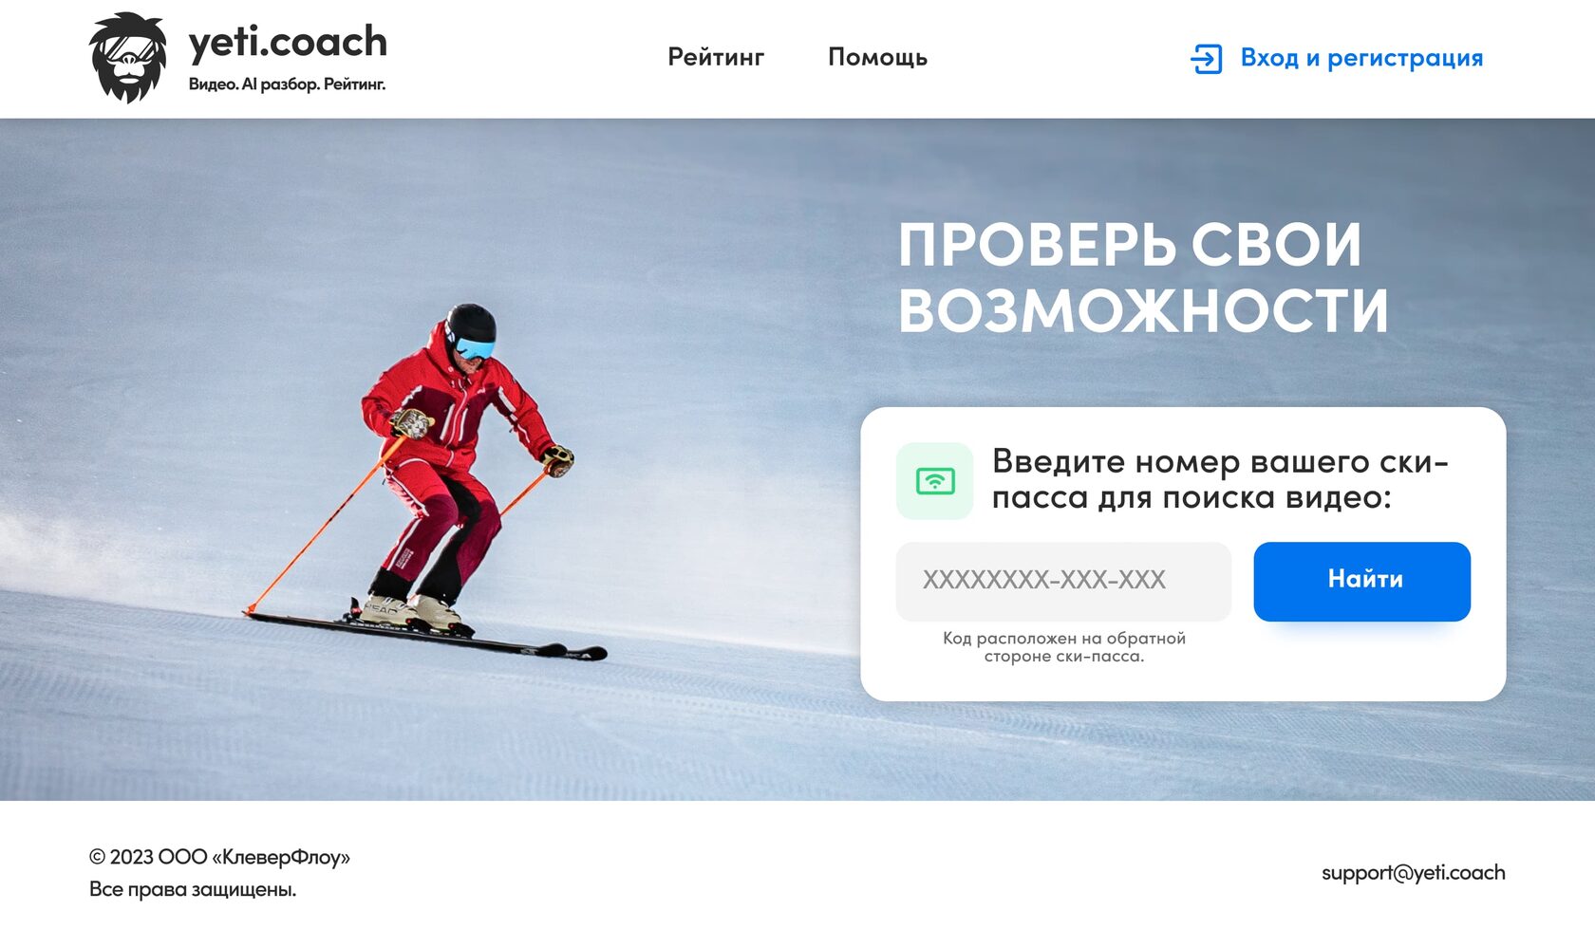
Task: Click the skier's blue goggles
Action: click(x=474, y=348)
